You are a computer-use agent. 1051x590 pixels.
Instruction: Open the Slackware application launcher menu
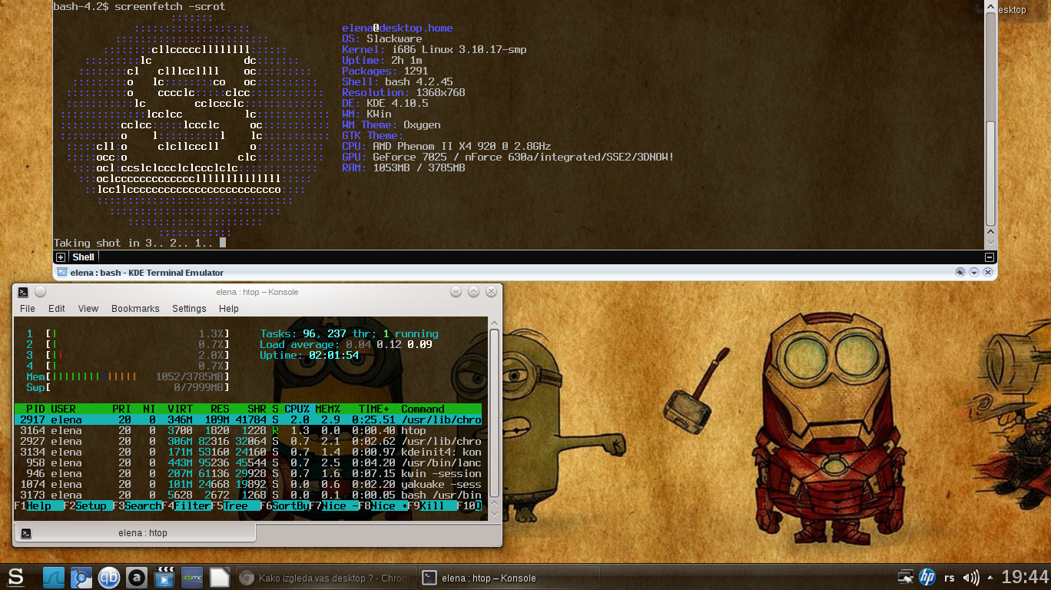[x=15, y=577]
